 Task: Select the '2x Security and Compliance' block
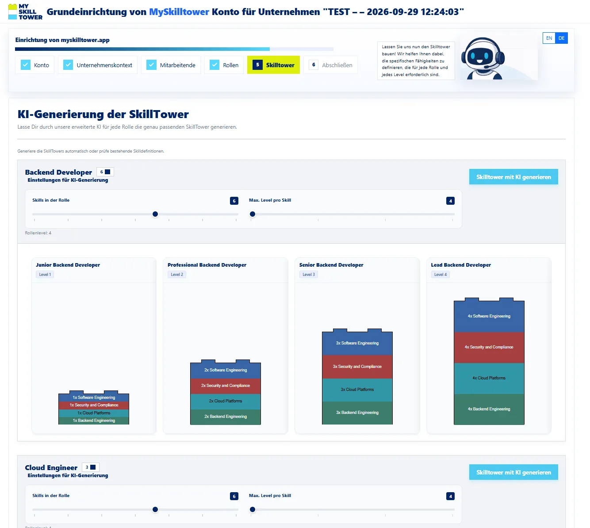[226, 386]
